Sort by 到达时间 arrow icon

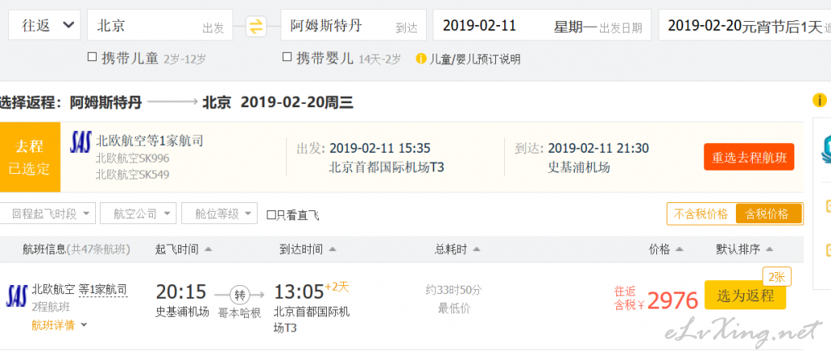click(333, 249)
